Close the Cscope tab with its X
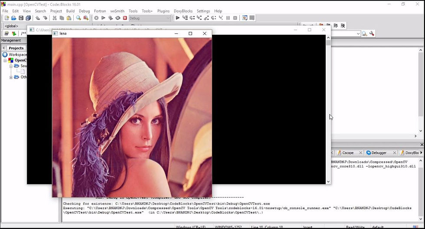 point(360,153)
